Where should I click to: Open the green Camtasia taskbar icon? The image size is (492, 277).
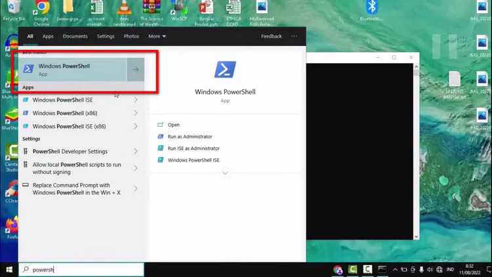[352, 270]
